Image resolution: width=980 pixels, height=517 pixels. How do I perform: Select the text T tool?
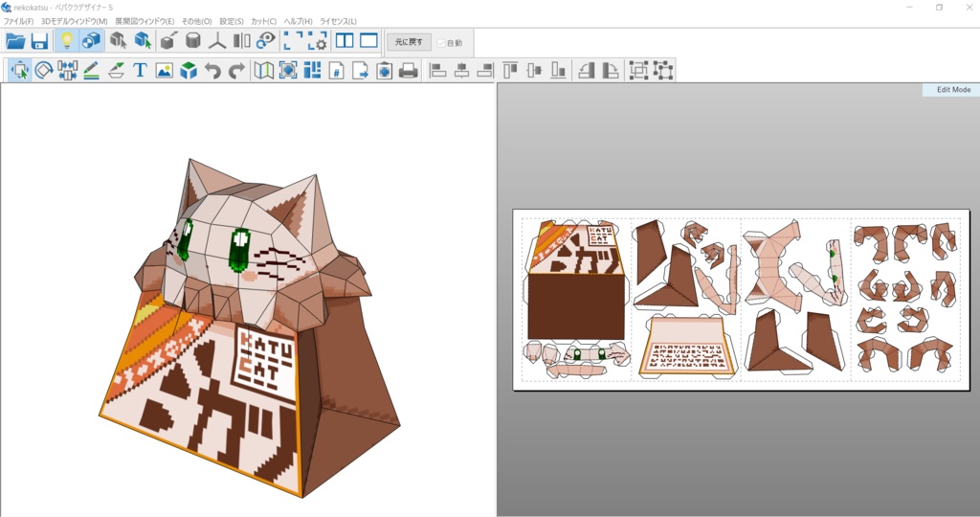click(140, 71)
